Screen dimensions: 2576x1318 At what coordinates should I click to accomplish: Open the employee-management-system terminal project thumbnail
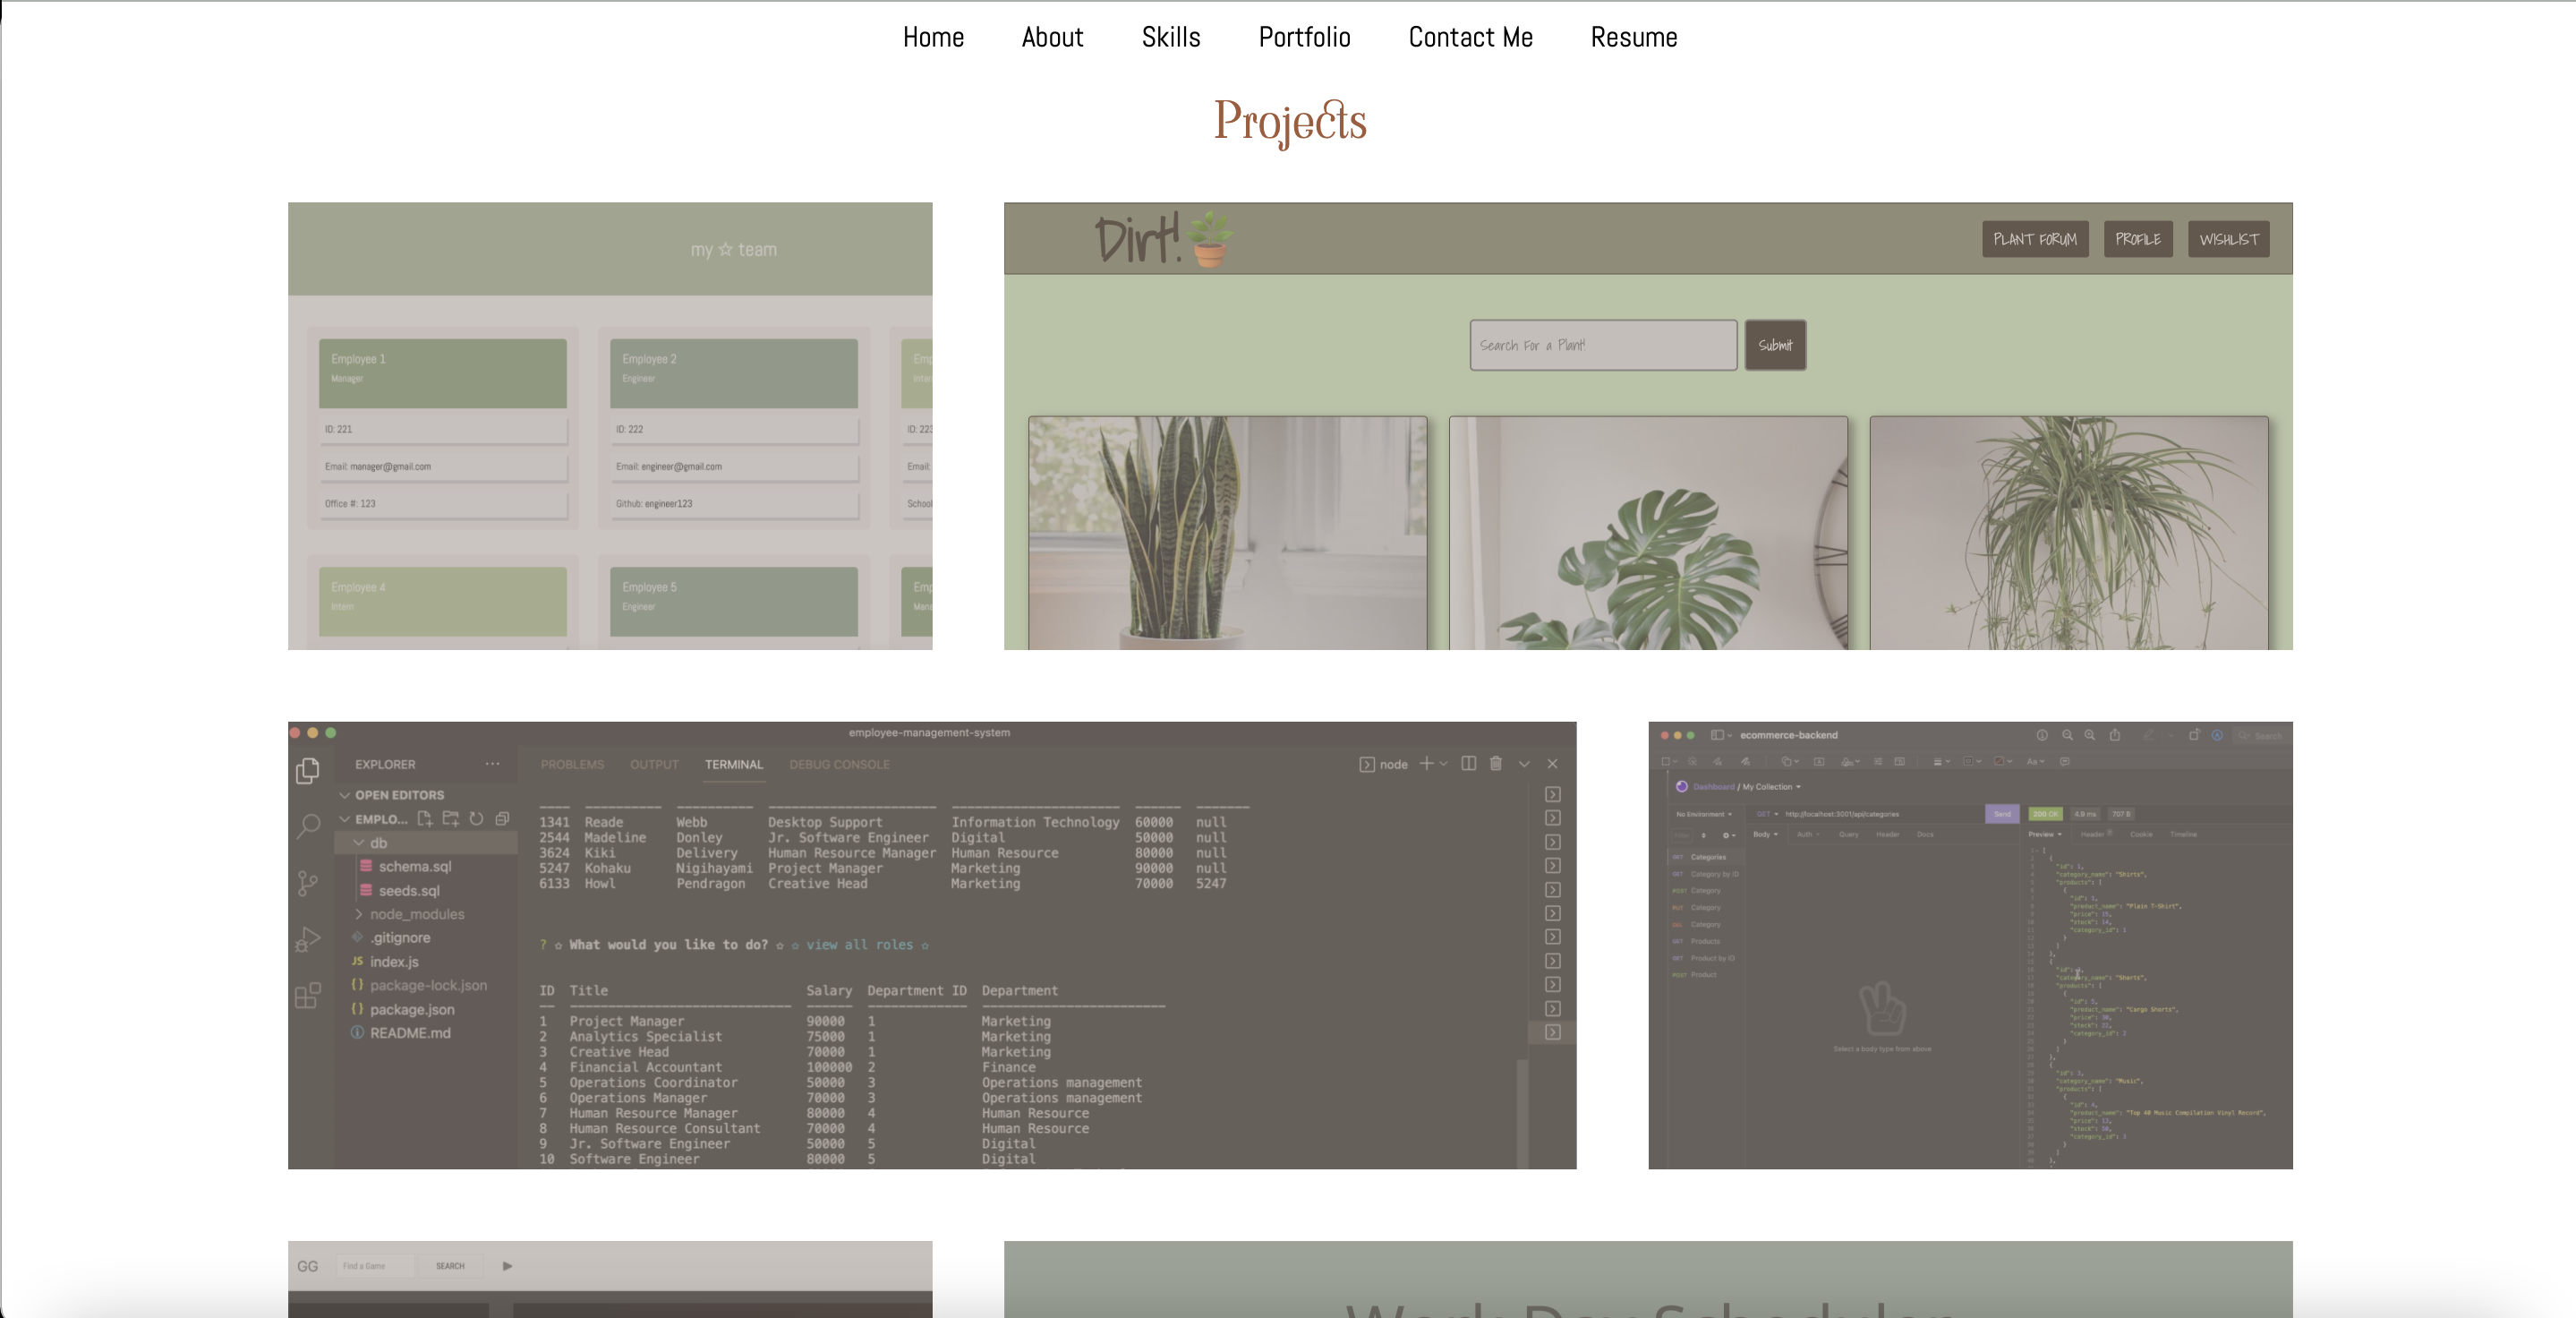[932, 945]
